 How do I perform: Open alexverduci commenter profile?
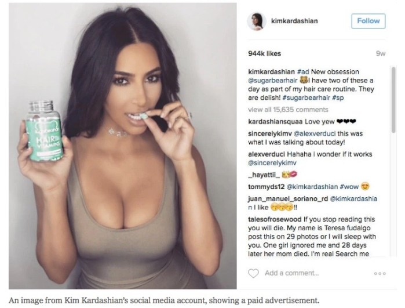coord(267,154)
